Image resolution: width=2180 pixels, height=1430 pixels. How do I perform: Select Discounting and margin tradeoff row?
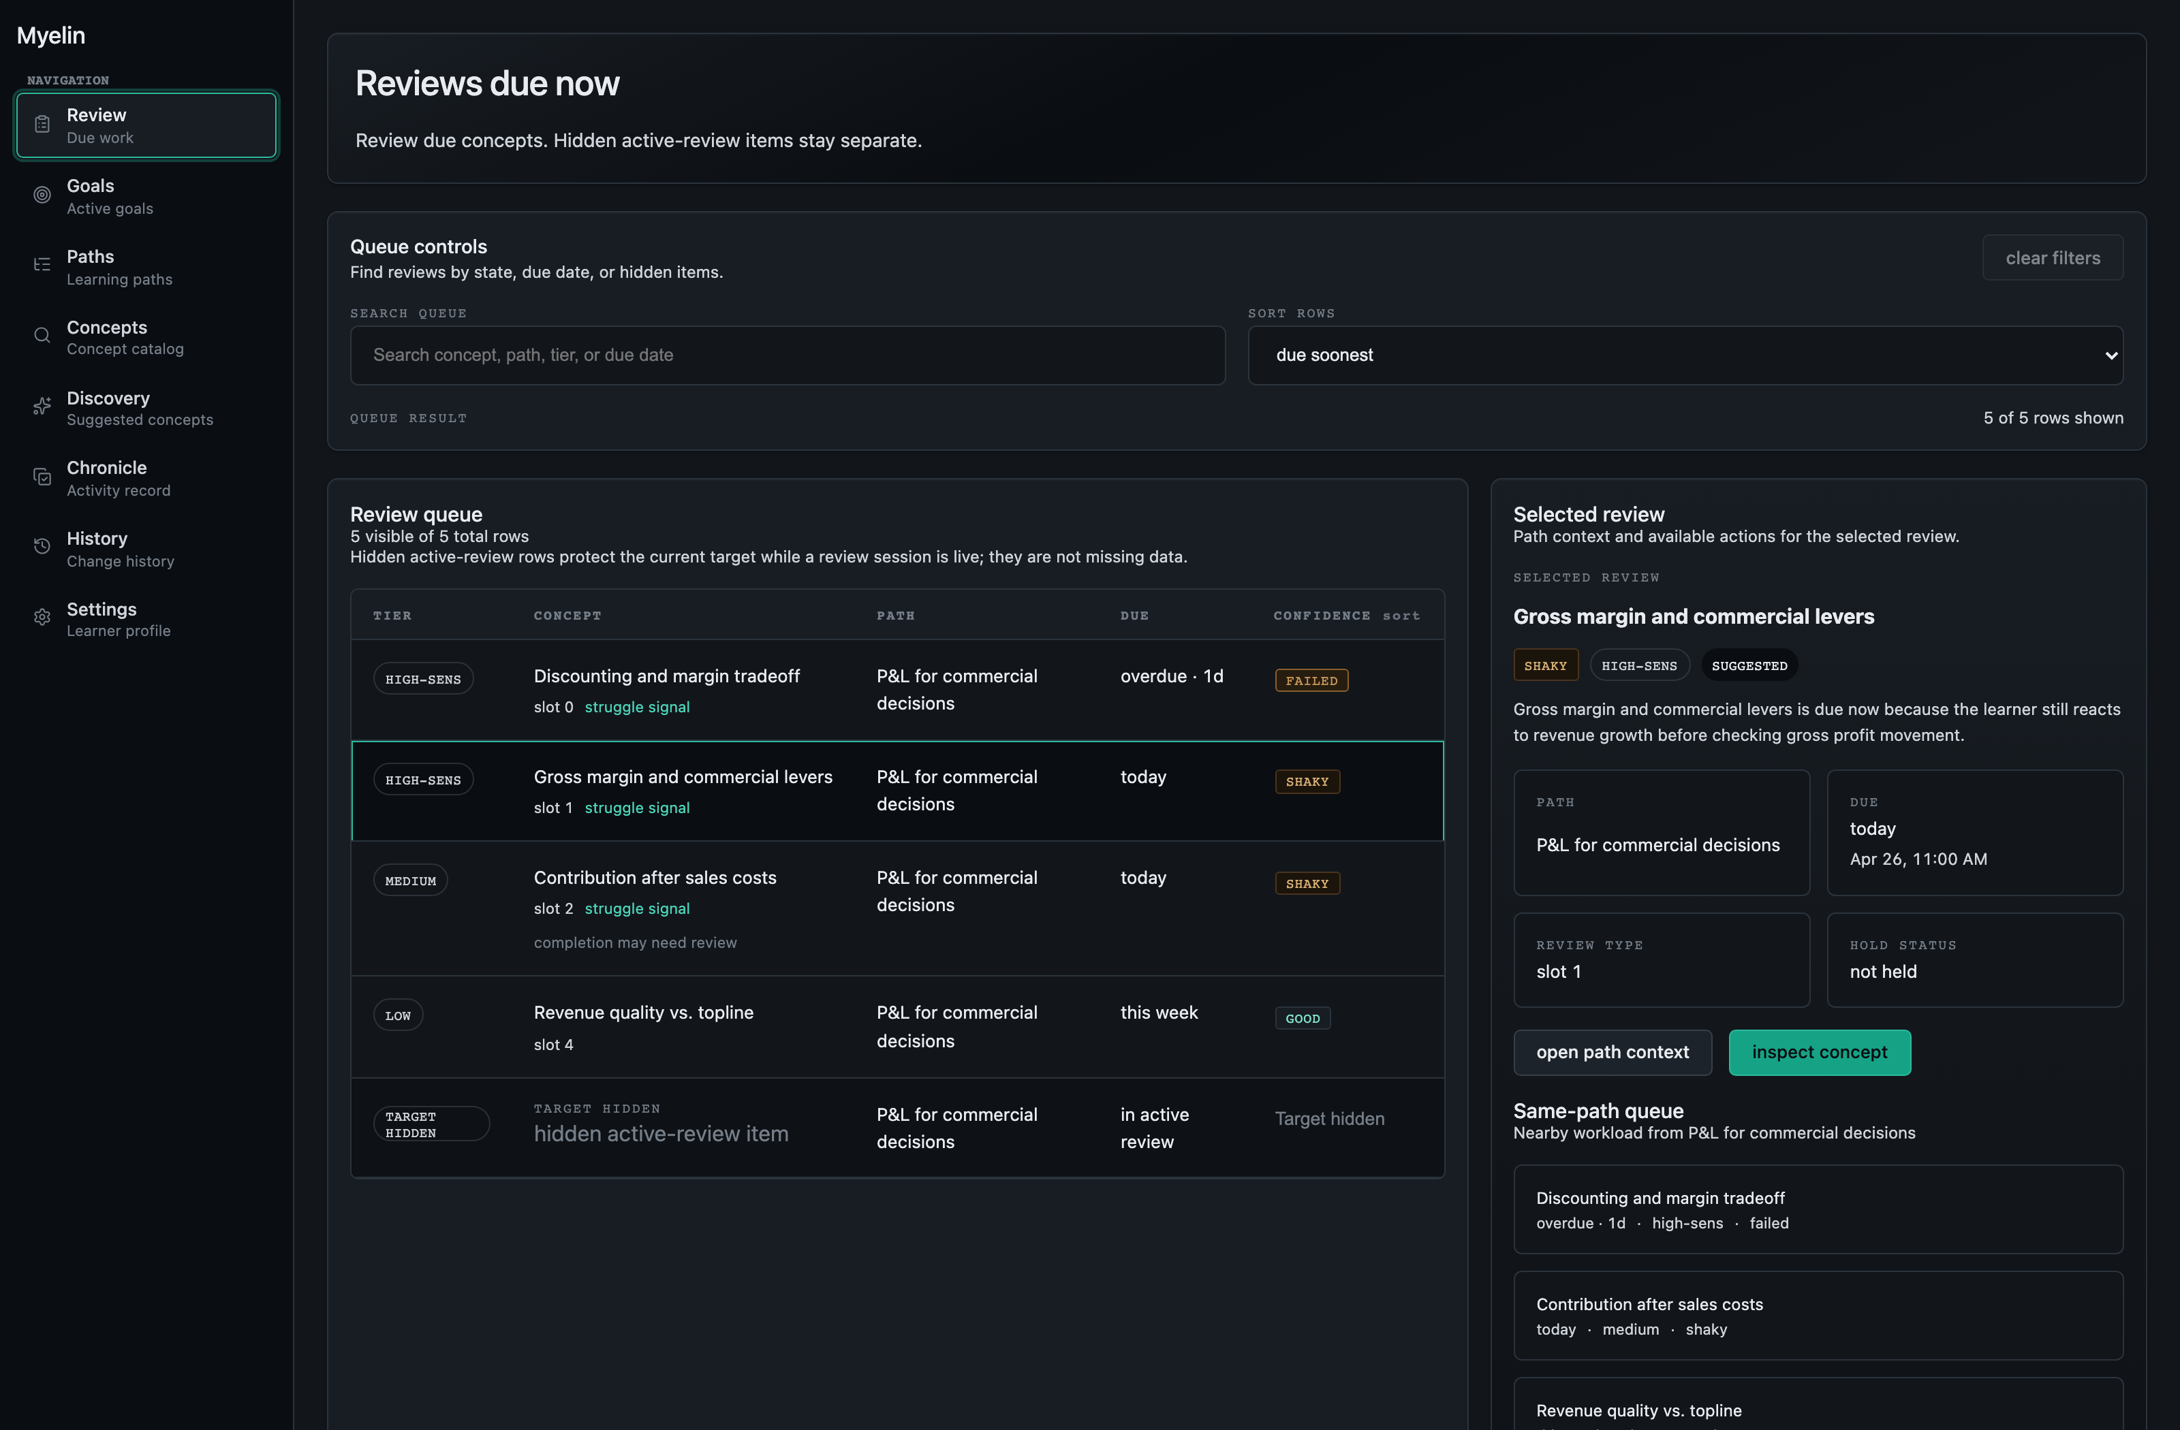[898, 690]
